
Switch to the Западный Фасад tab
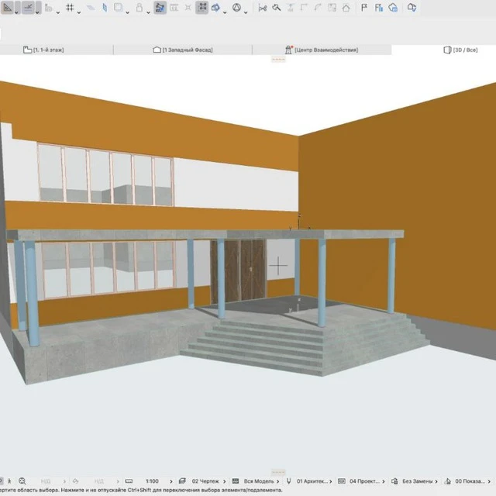(x=183, y=50)
